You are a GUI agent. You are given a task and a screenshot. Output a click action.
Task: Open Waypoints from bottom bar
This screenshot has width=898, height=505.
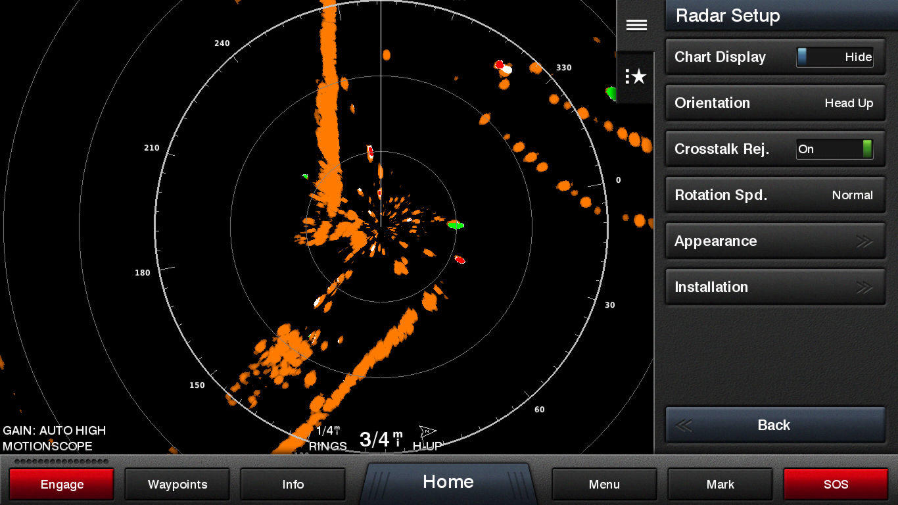tap(177, 485)
